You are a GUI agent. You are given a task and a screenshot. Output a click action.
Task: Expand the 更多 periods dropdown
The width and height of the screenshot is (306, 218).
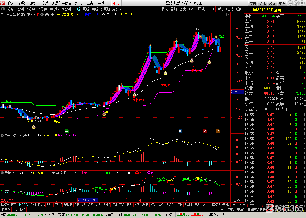point(117,9)
